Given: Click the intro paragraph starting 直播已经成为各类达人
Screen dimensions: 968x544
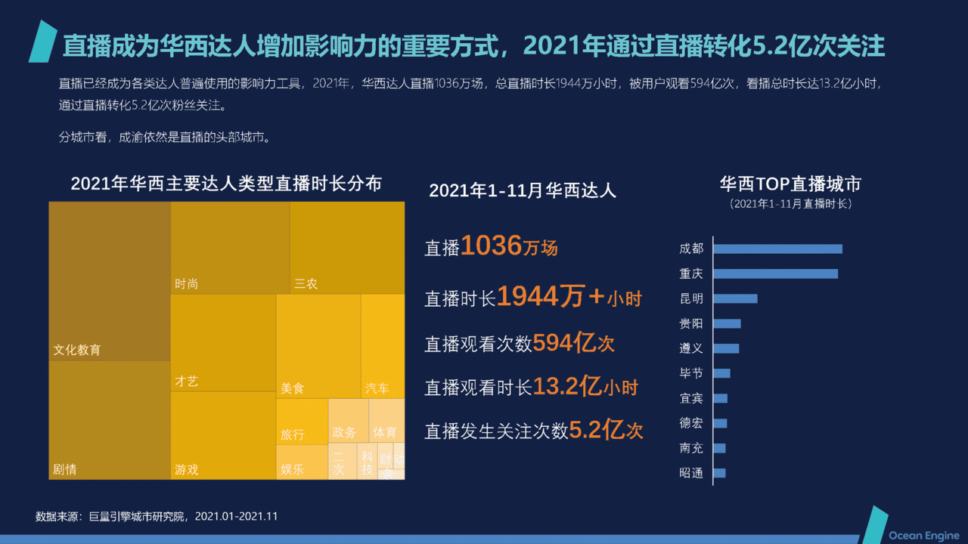Looking at the screenshot, I should [x=470, y=94].
